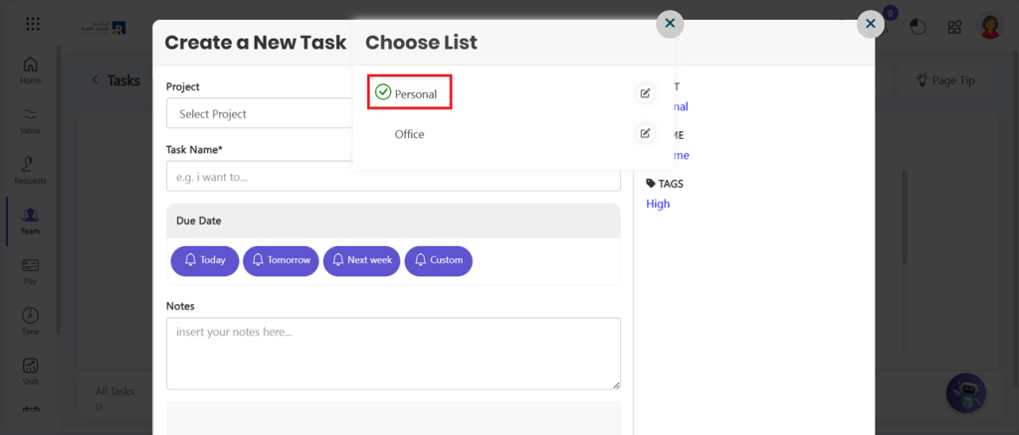Choose the Office list option
The height and width of the screenshot is (435, 1019).
coord(409,134)
